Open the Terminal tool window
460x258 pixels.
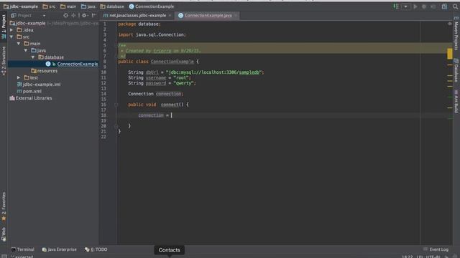[23, 249]
